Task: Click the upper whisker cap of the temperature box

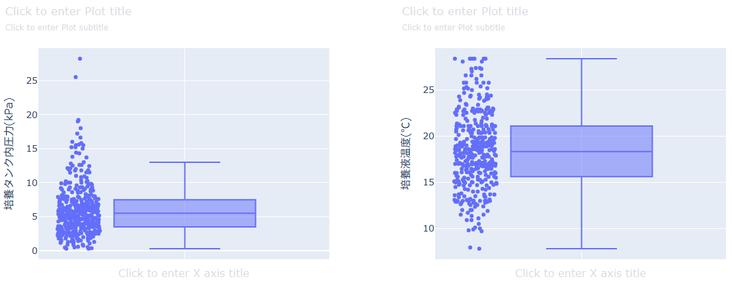Action: point(581,59)
